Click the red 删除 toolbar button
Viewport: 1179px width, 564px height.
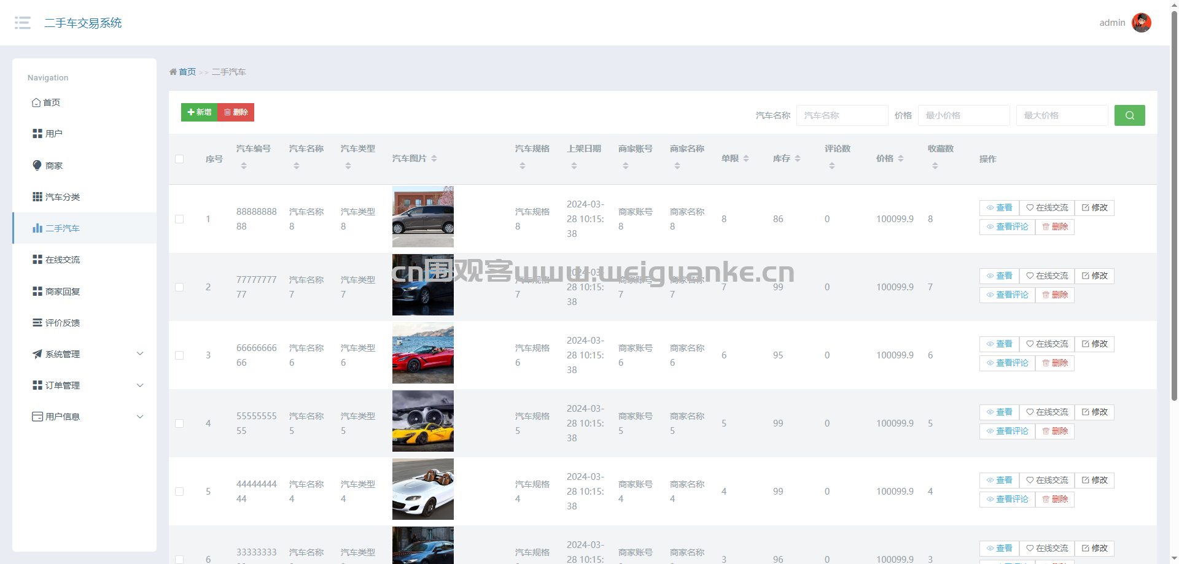click(236, 112)
